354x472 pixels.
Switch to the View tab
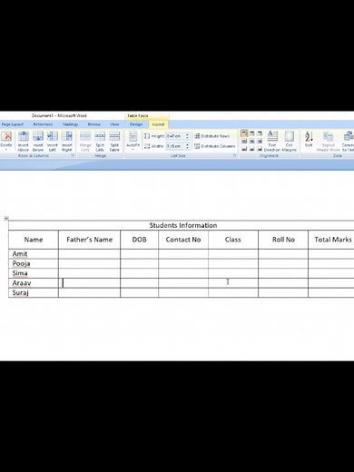tap(114, 124)
